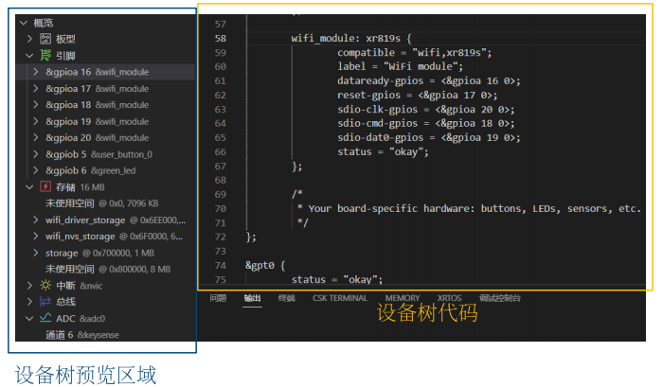The image size is (663, 387).
Task: Collapse the ADC &adc0 node
Action: point(29,318)
